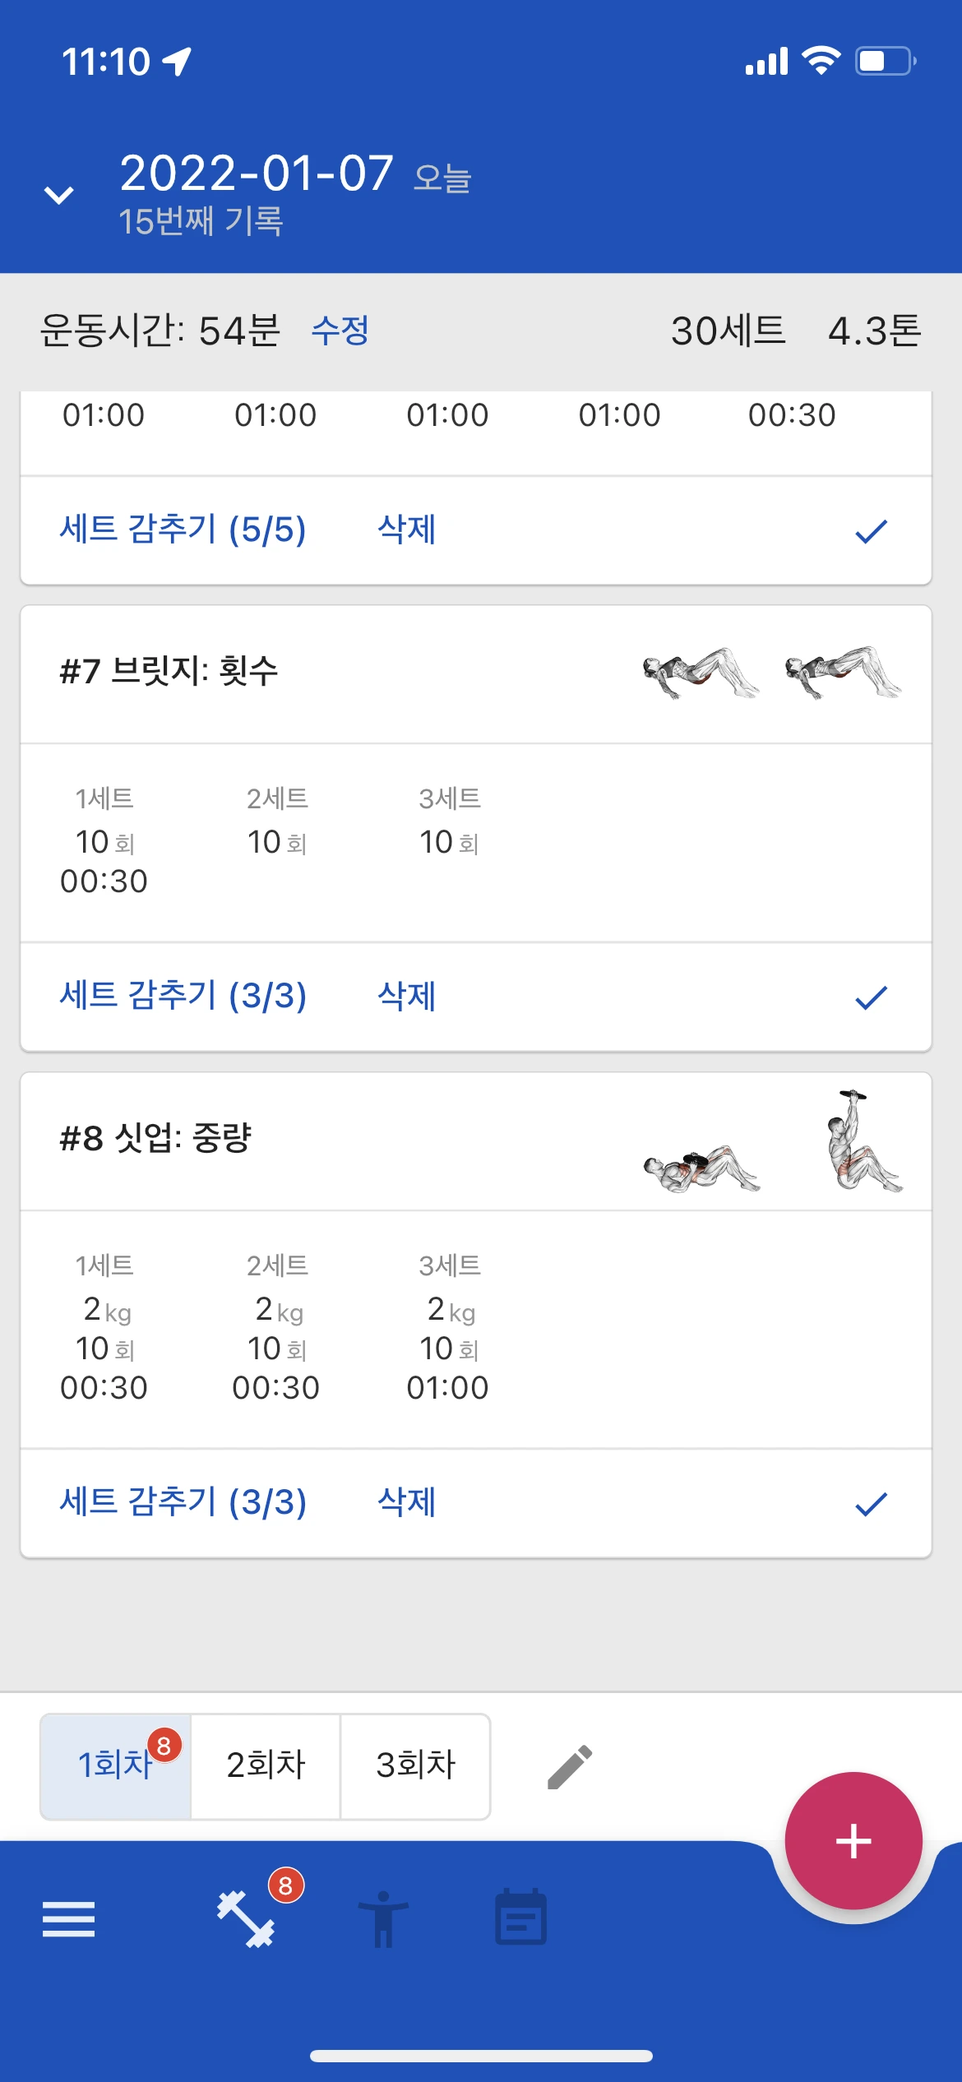Screen dimensions: 962x2082
Task: Open the calendar icon in bottom bar
Action: tap(520, 1917)
